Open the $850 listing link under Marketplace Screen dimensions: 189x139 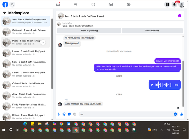click(x=78, y=26)
